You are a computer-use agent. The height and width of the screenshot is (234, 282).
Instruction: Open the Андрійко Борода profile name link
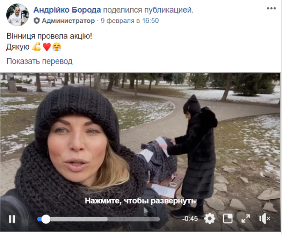pyautogui.click(x=67, y=10)
